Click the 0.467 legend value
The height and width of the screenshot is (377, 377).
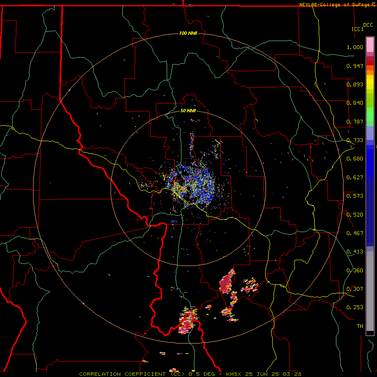click(x=355, y=233)
